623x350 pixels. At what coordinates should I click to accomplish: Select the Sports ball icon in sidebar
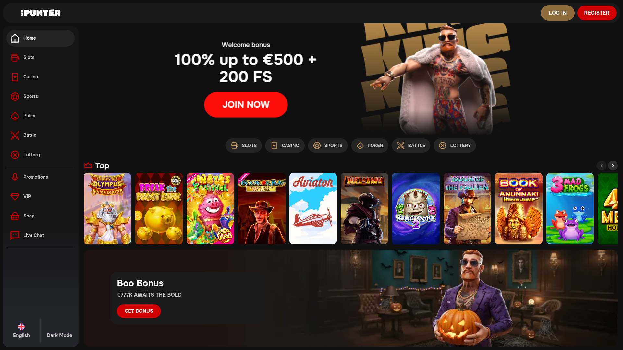[15, 96]
